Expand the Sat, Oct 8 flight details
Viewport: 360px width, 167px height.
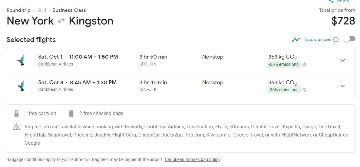pyautogui.click(x=342, y=86)
